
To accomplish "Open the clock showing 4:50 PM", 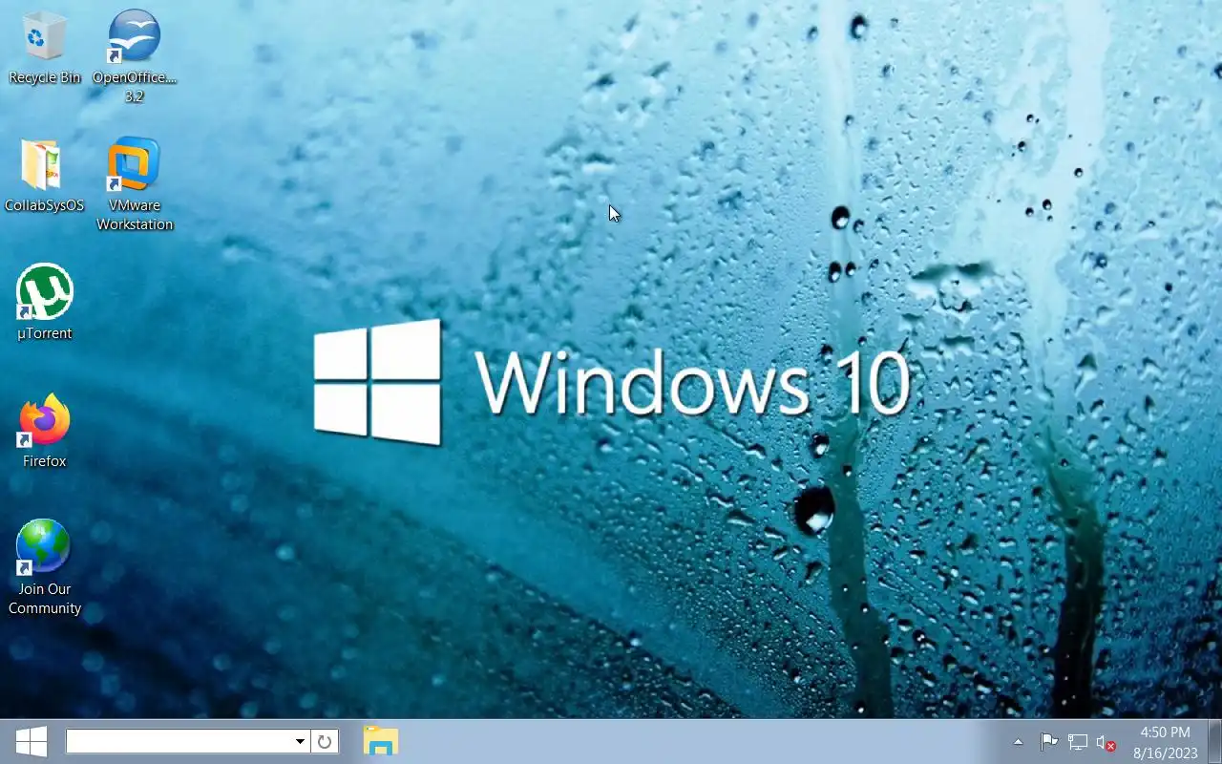I will point(1165,742).
